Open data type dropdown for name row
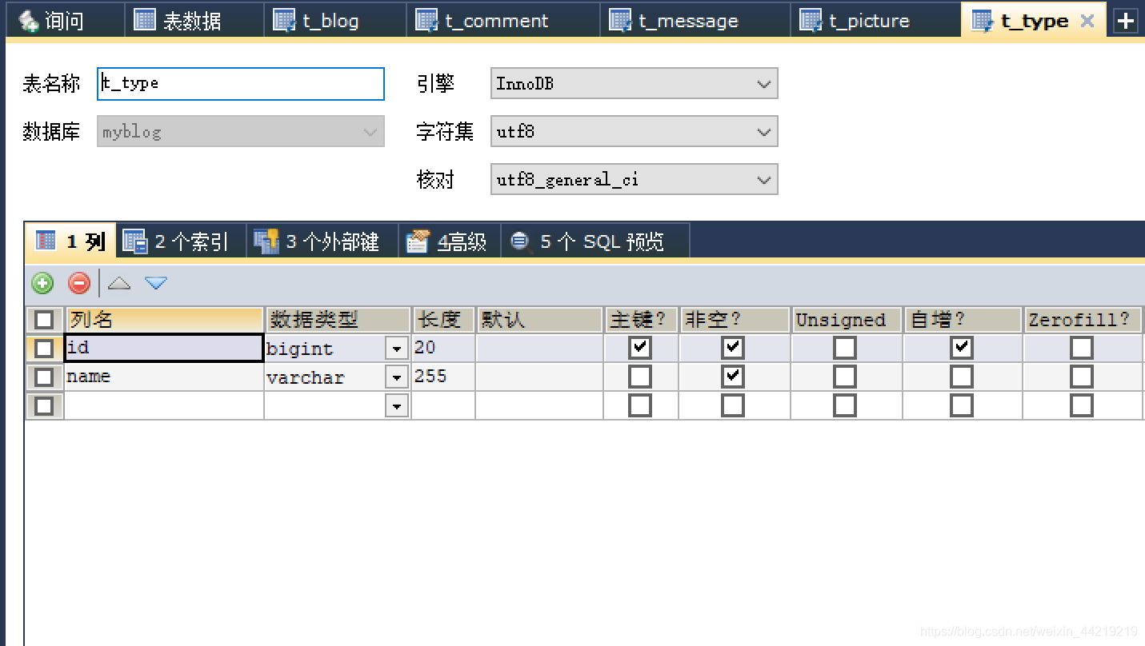The width and height of the screenshot is (1145, 646). [397, 377]
